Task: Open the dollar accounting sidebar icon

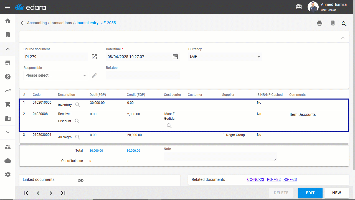Action: (8, 77)
